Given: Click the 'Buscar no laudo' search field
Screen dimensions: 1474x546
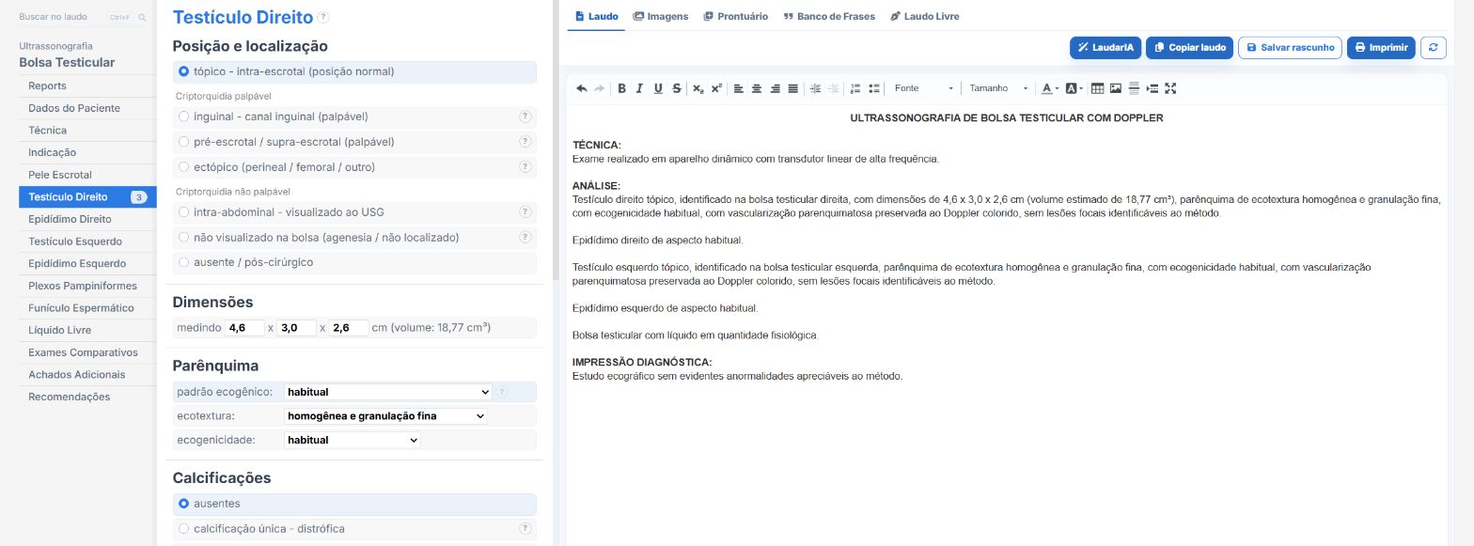Looking at the screenshot, I should pos(83,17).
